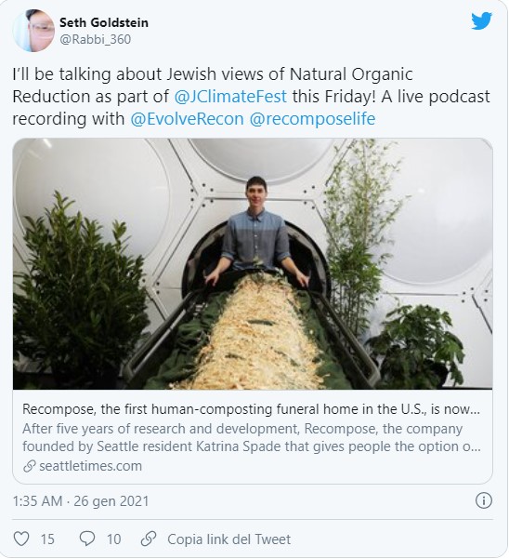Open the @recomposelife mention
The width and height of the screenshot is (509, 559).
312,119
